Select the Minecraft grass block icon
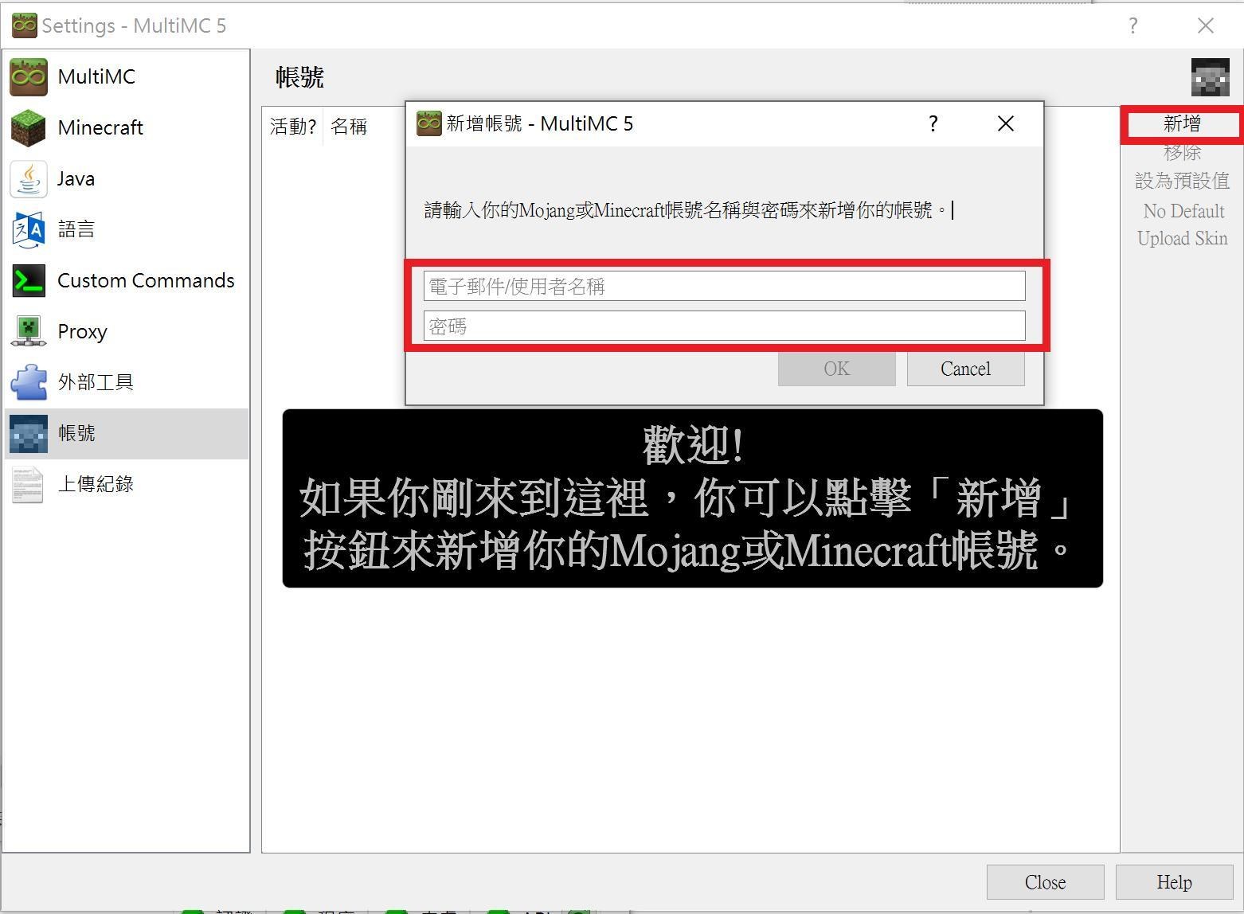Viewport: 1244px width, 914px height. pyautogui.click(x=29, y=127)
